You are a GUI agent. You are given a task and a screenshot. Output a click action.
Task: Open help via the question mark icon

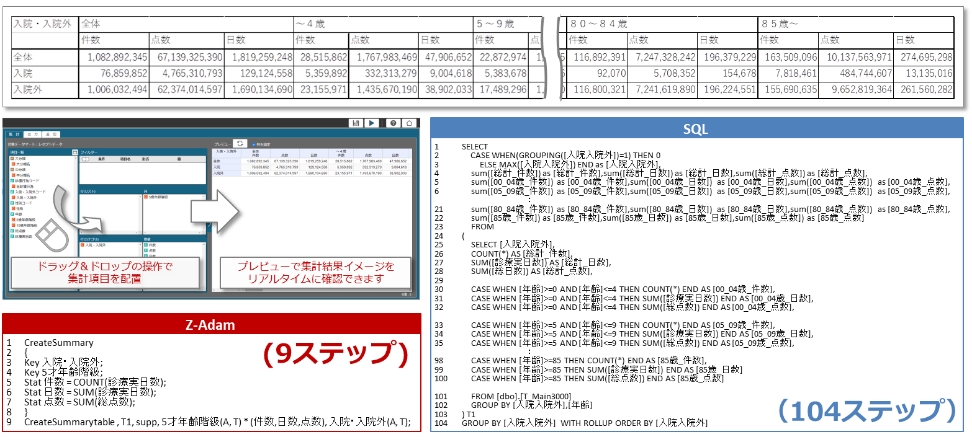pyautogui.click(x=394, y=123)
